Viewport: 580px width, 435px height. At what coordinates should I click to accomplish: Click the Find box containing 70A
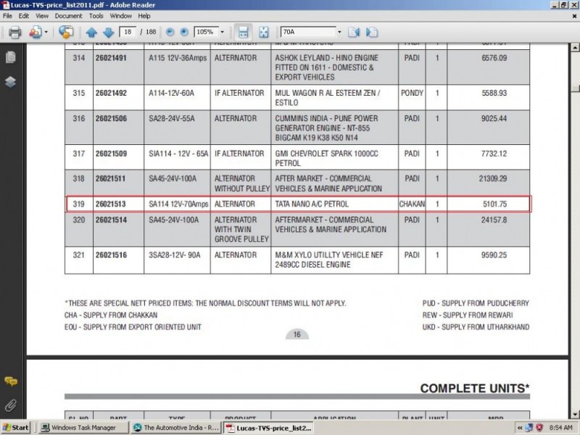point(308,32)
